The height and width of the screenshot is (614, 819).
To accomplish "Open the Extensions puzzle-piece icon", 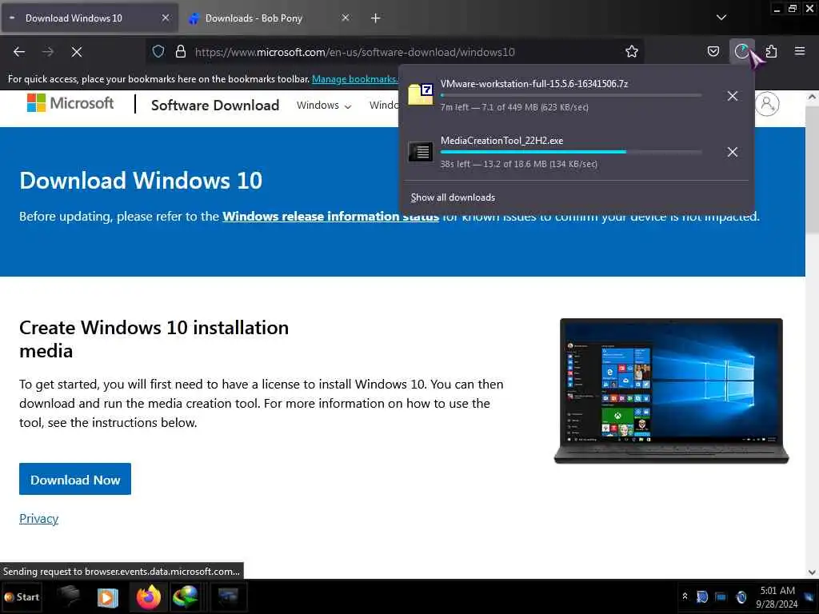I will (x=771, y=51).
